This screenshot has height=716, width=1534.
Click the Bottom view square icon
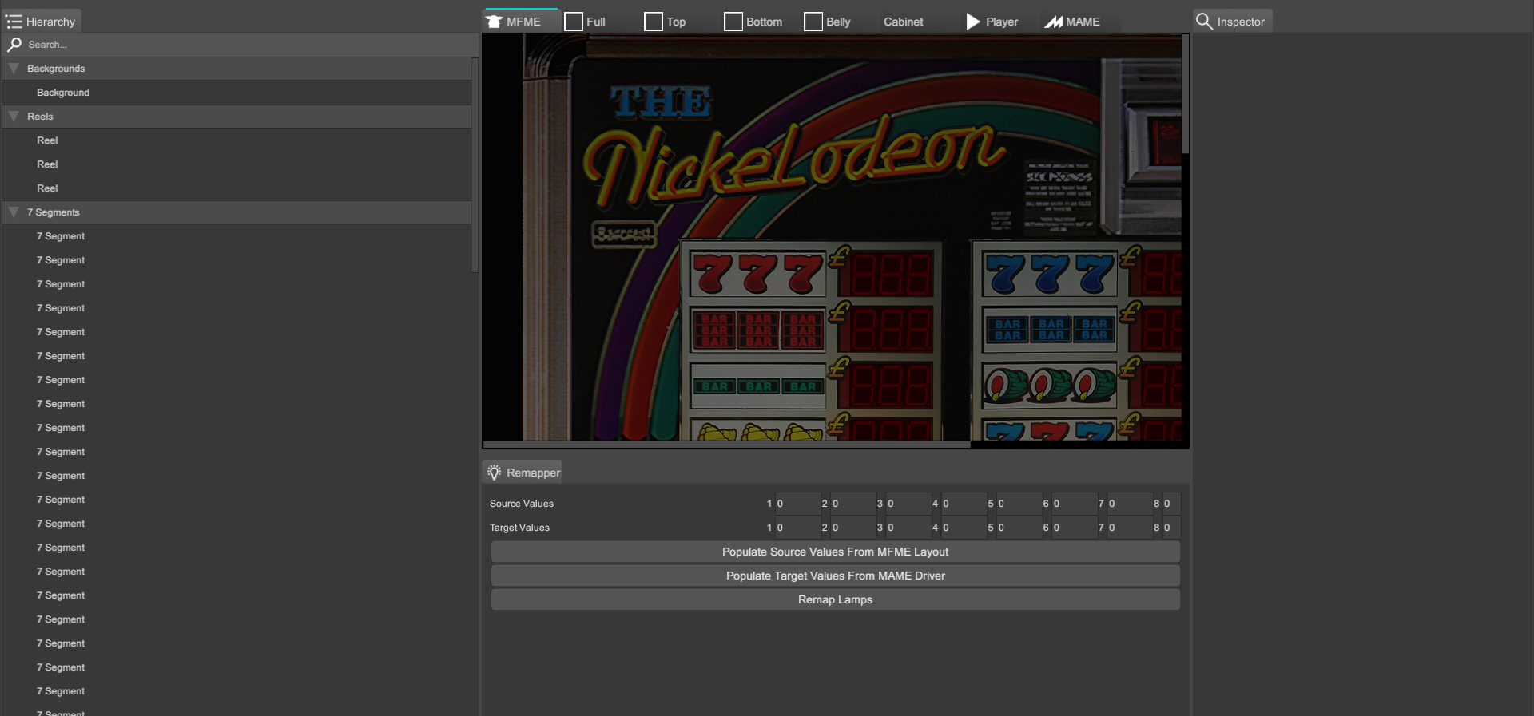(x=733, y=22)
